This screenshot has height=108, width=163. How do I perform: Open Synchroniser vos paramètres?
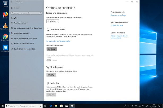pos(24,49)
